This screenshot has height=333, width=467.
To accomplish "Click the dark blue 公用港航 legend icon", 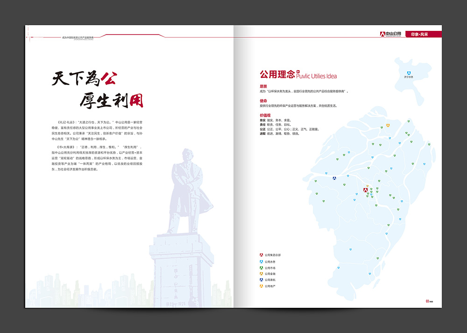I will 261,280.
